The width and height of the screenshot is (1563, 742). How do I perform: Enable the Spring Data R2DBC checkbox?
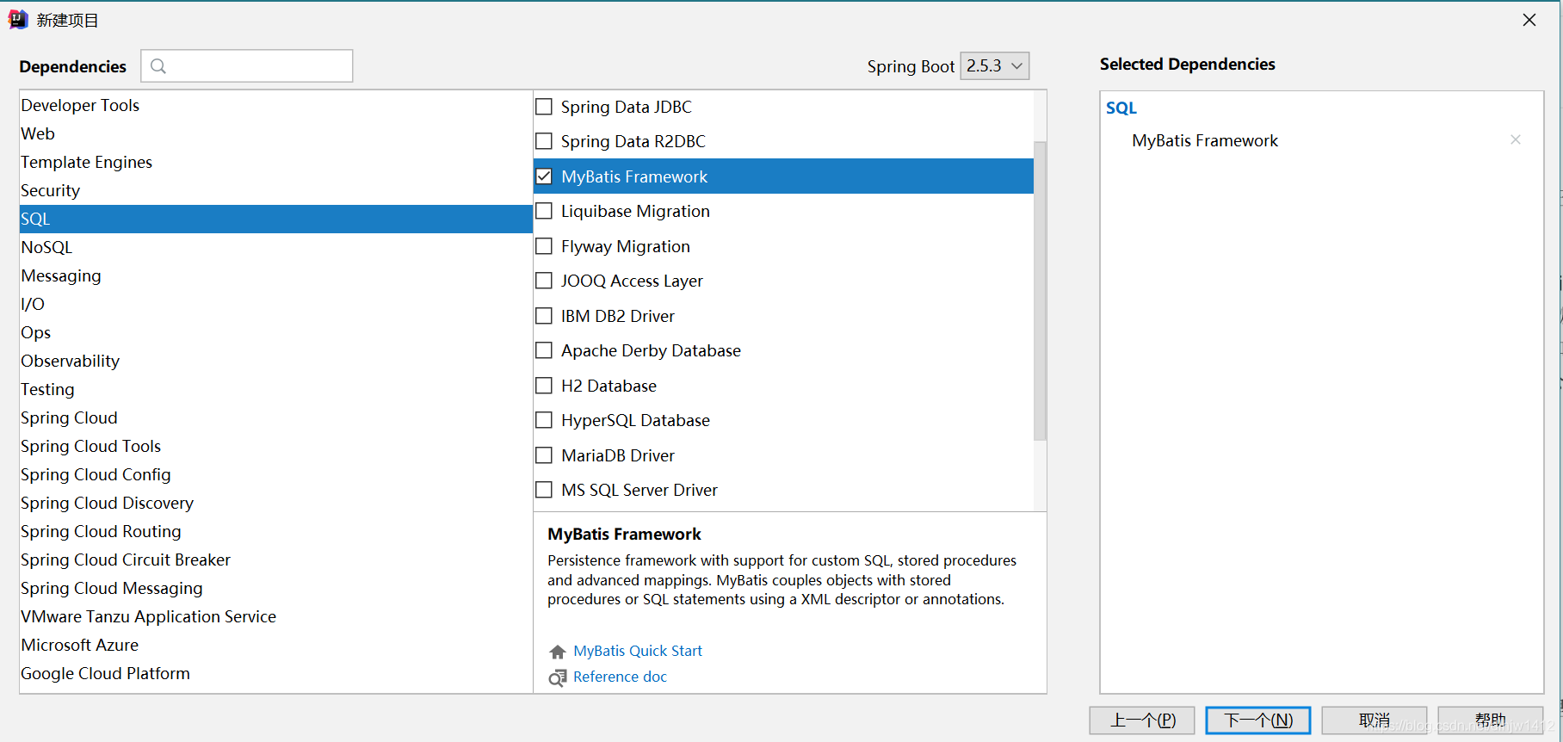point(544,141)
